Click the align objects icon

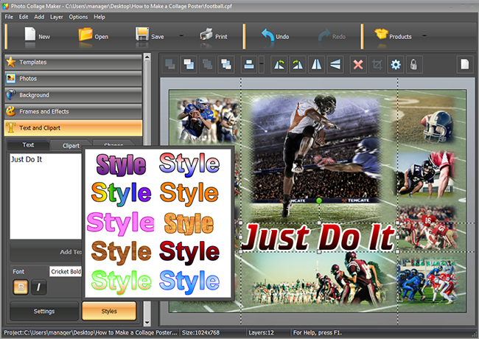pos(248,64)
